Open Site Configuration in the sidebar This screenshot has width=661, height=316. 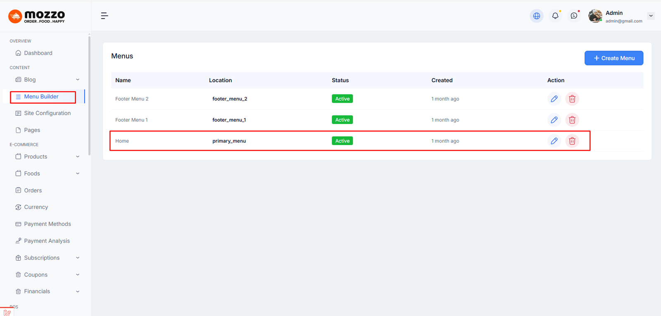pyautogui.click(x=47, y=113)
